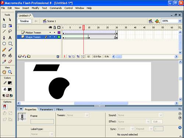Click the eye column header icon
184x138 pixels.
point(50,27)
